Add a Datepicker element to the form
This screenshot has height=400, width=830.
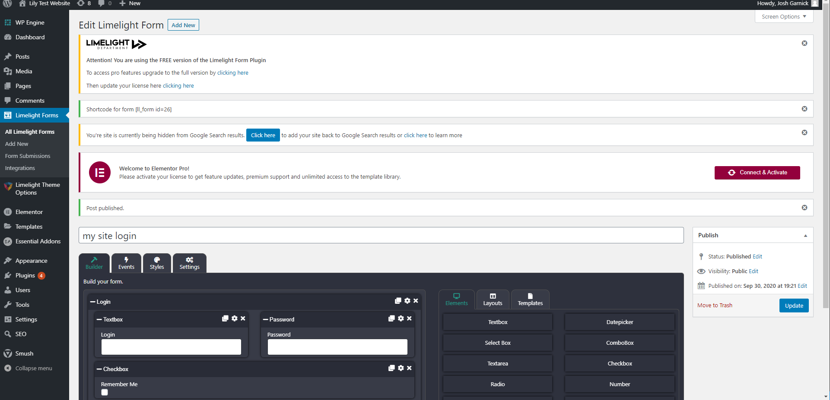619,322
